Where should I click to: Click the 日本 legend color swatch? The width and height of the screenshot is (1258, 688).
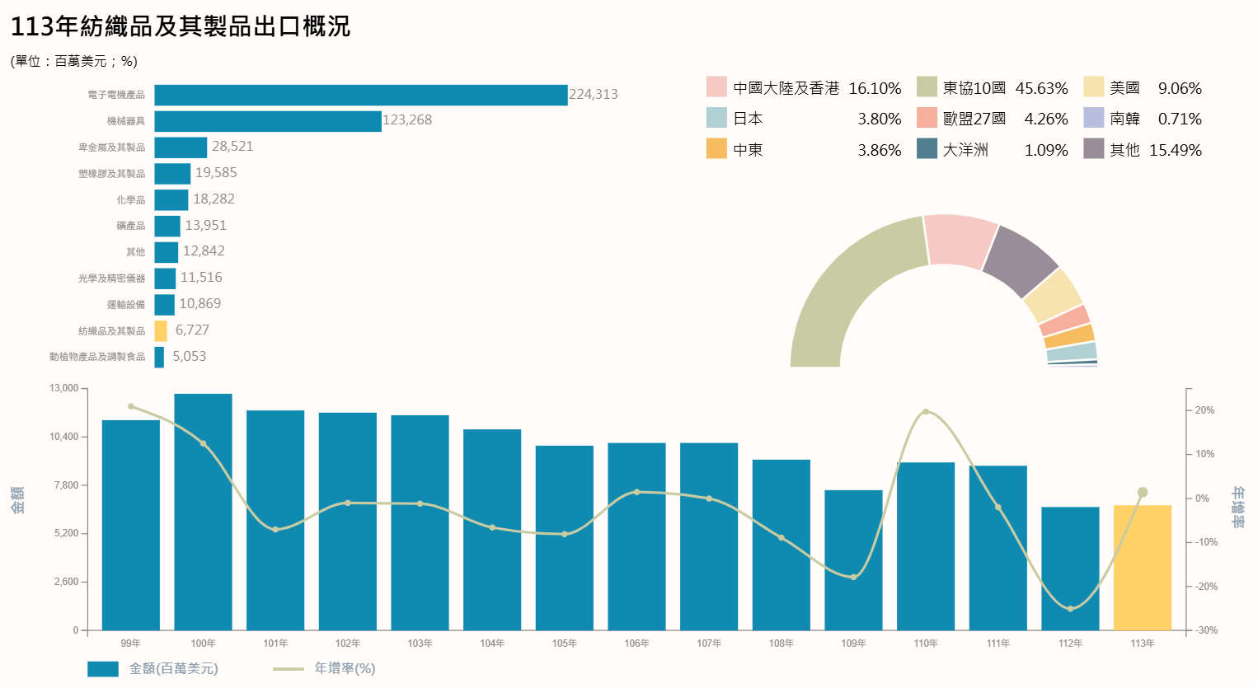pos(716,118)
